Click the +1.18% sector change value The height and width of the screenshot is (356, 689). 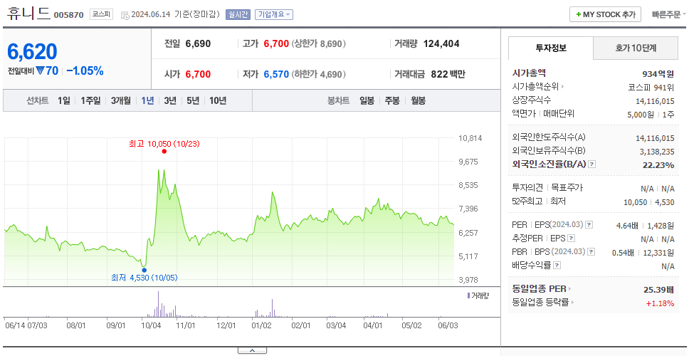pyautogui.click(x=660, y=303)
